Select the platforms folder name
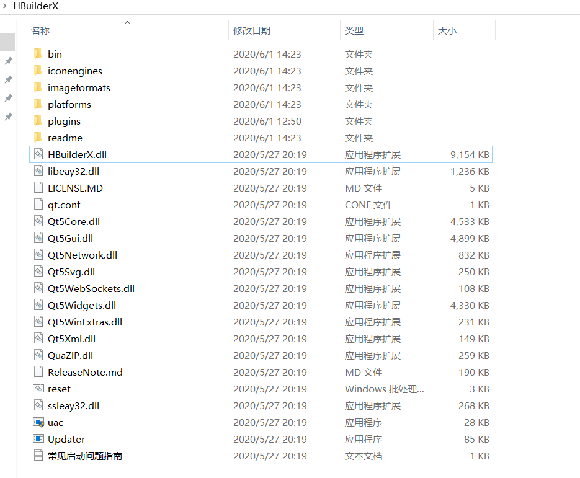The image size is (580, 478). pyautogui.click(x=69, y=104)
